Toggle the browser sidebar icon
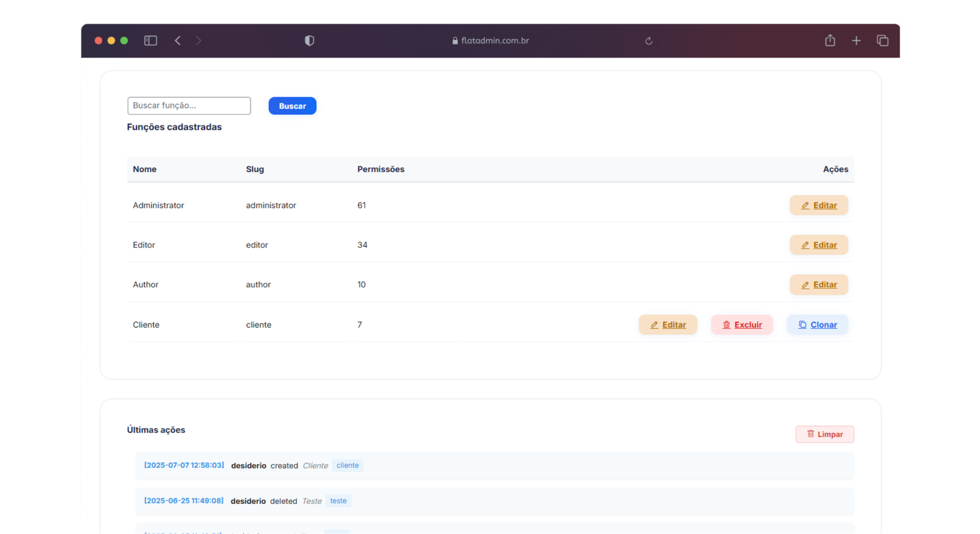Image resolution: width=980 pixels, height=534 pixels. pyautogui.click(x=151, y=40)
